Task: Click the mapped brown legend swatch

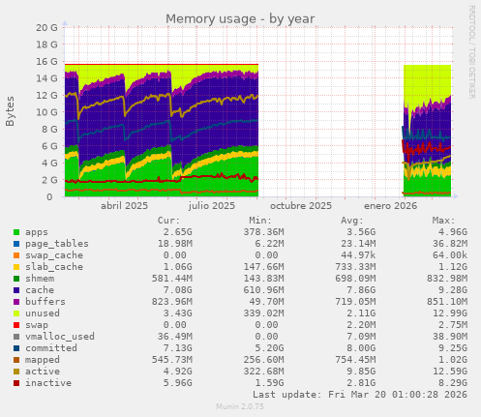Action: pyautogui.click(x=16, y=360)
